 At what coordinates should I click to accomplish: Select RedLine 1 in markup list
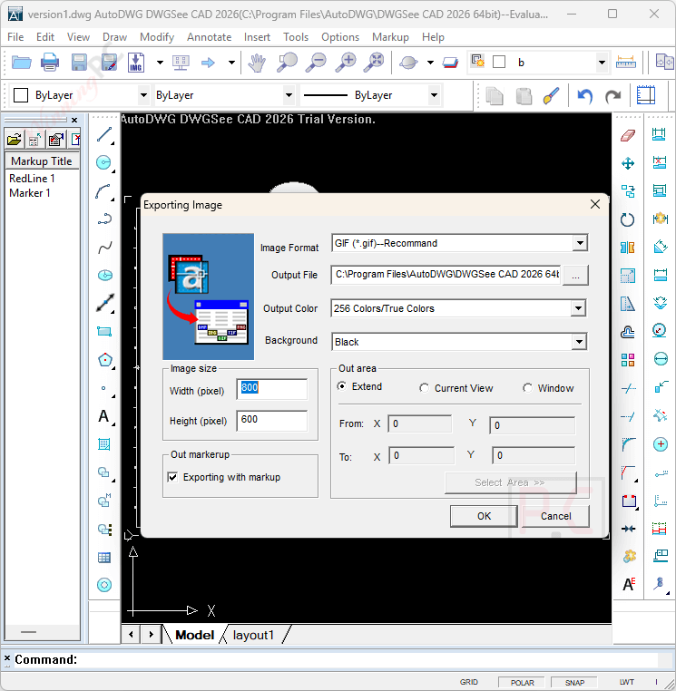pos(32,179)
